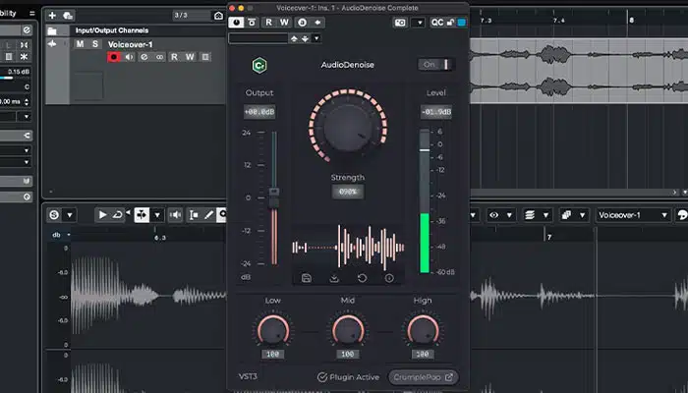
Task: Load next preset with down arrow
Action: (x=305, y=38)
